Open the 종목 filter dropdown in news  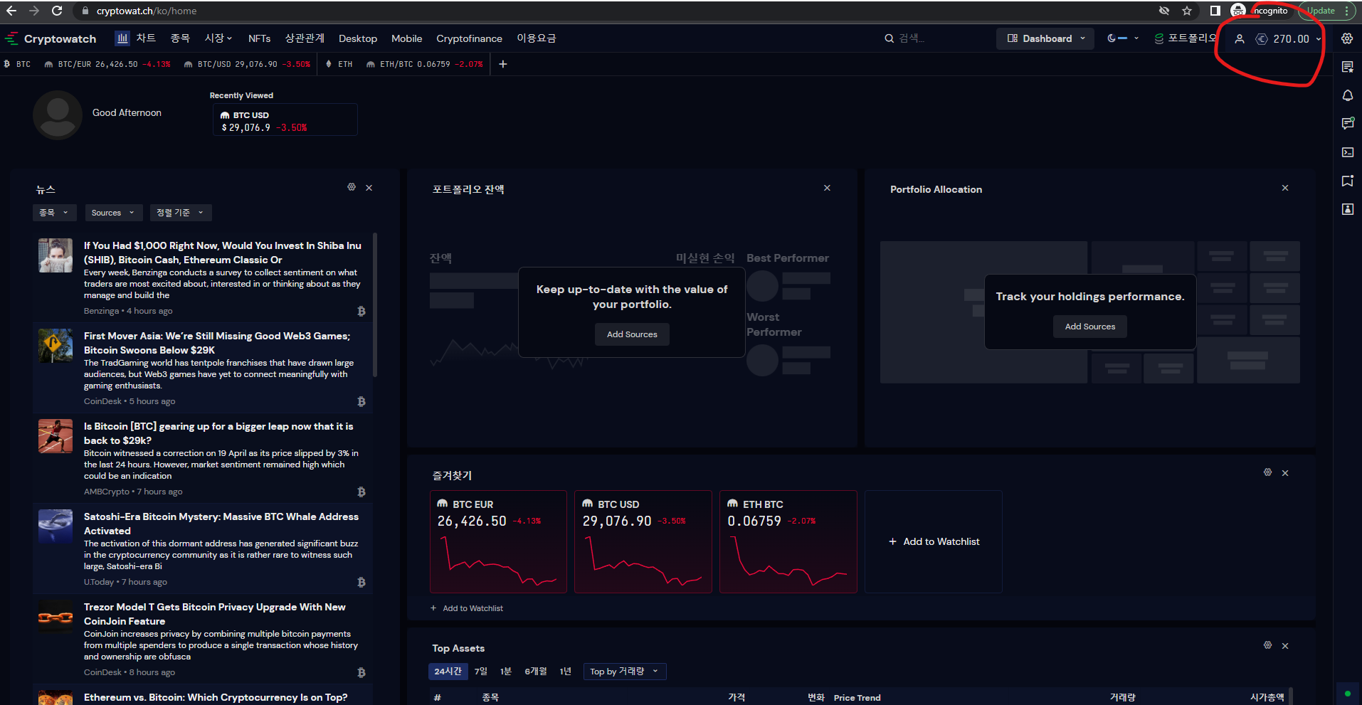pyautogui.click(x=54, y=213)
